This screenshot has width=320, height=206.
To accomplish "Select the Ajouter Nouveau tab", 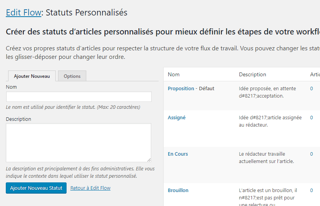I will (32, 76).
